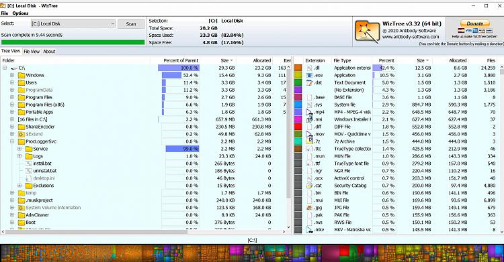This screenshot has height=262, width=504.
Task: Click the .jpg image file icon
Action: (309, 208)
